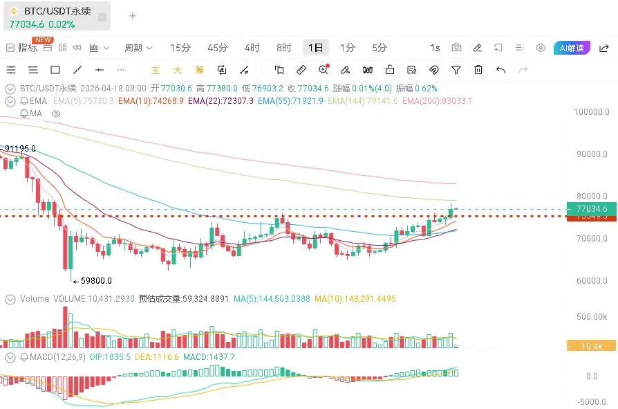Click the left-aligned lines drawing tool
618x409 pixels.
pos(11,70)
